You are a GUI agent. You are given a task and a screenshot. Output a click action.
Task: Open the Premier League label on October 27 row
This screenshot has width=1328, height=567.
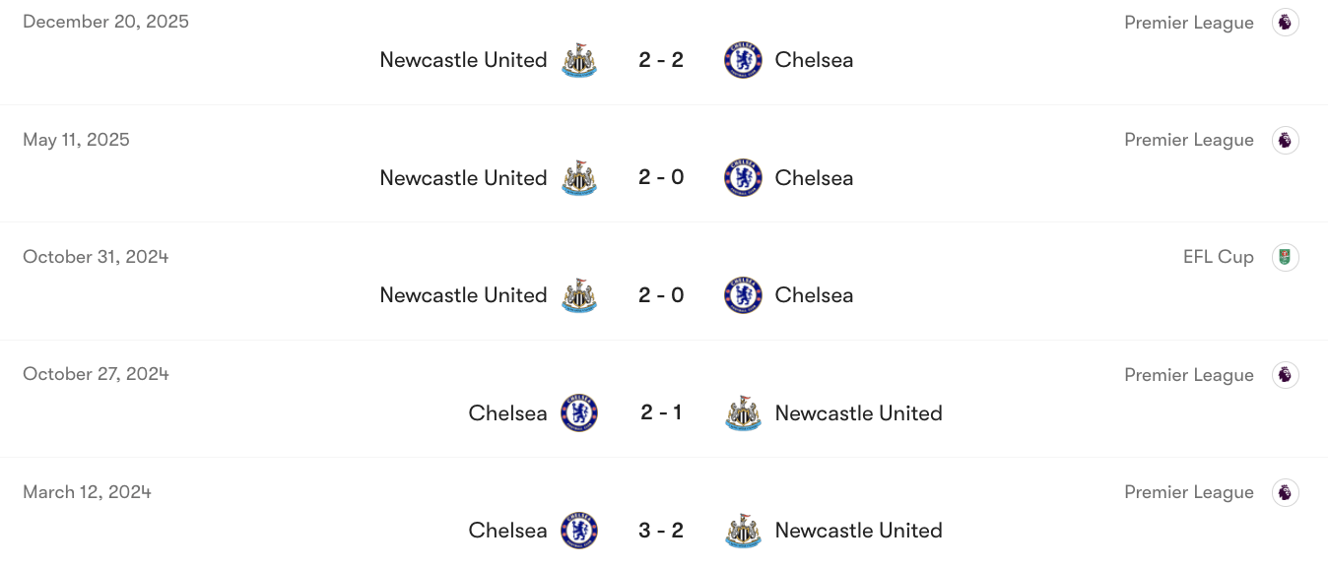[1189, 375]
